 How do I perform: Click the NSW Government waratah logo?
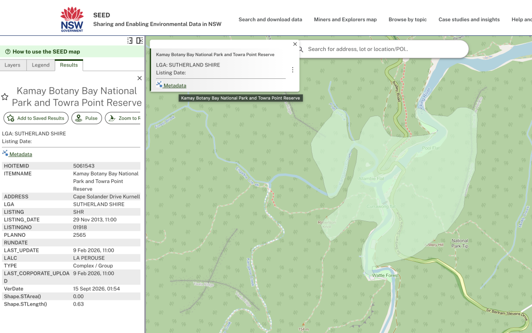click(x=72, y=19)
